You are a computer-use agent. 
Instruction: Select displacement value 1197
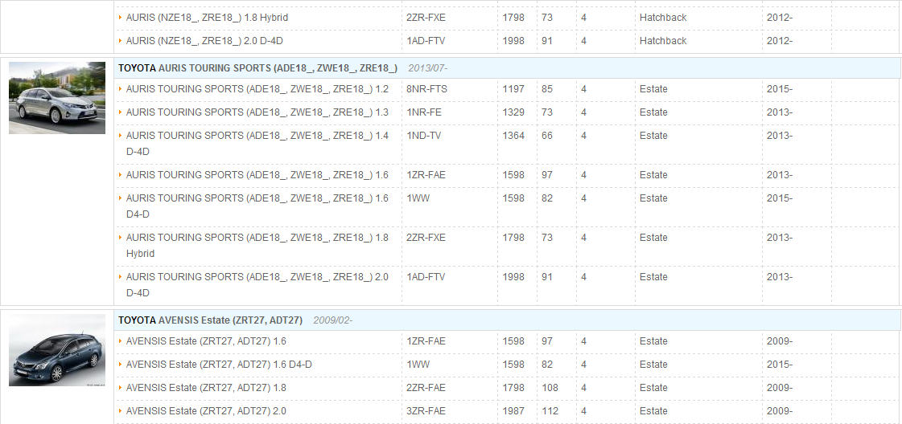pos(513,89)
